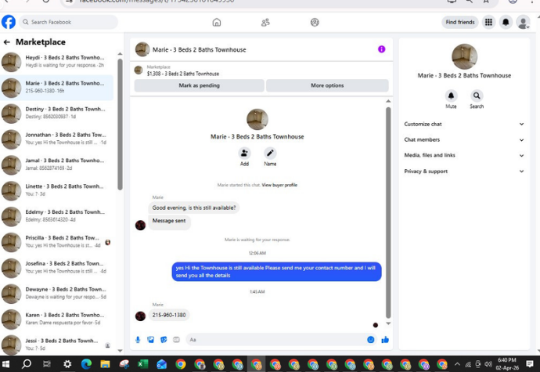Image resolution: width=540 pixels, height=372 pixels.
Task: Open the $1,308 Townhouse listing link
Action: 183,74
